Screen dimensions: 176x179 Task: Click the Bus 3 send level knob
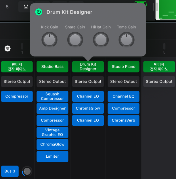click(27, 171)
